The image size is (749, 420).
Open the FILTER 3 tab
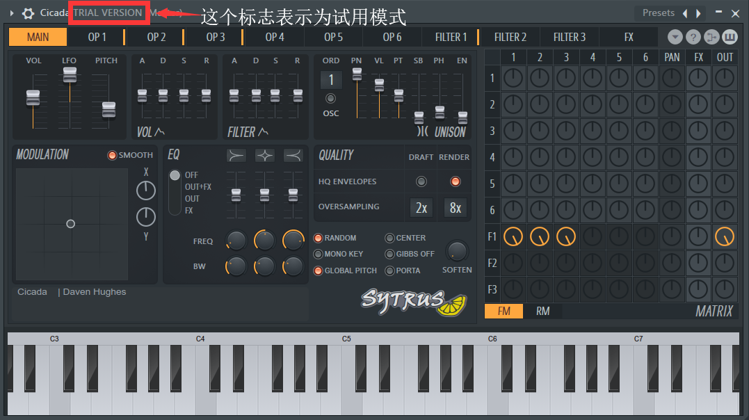[570, 37]
